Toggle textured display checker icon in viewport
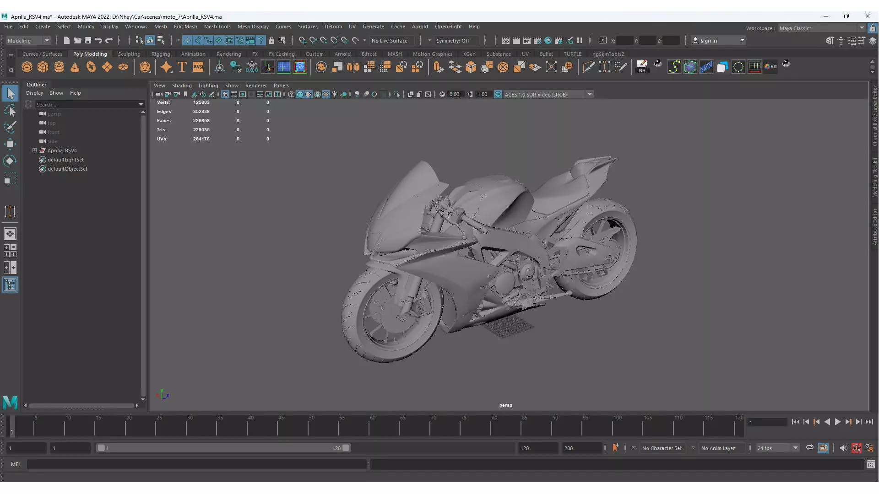 (326, 95)
